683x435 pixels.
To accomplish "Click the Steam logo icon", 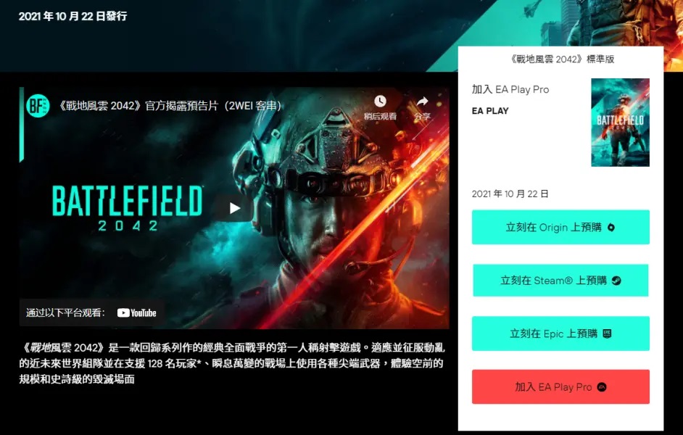I will click(616, 281).
